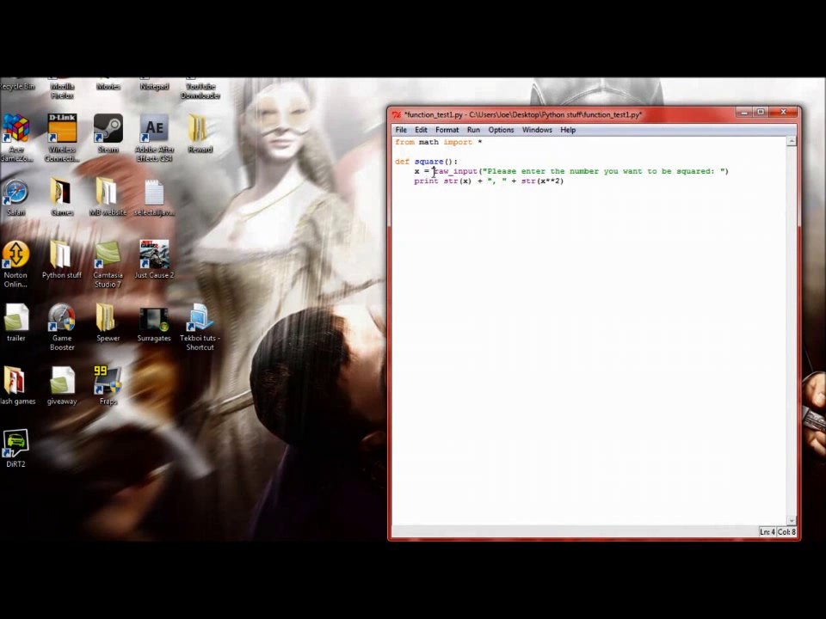Click the 'Ln: 4' status indicator

pyautogui.click(x=767, y=532)
